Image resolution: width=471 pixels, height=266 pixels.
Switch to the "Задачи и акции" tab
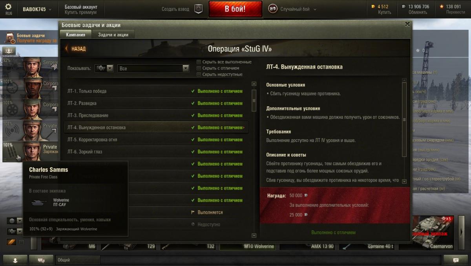[113, 35]
